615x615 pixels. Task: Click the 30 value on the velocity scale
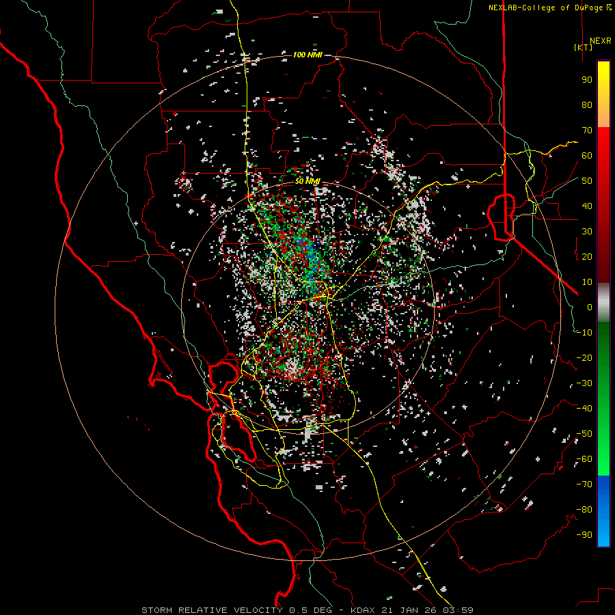coord(587,232)
